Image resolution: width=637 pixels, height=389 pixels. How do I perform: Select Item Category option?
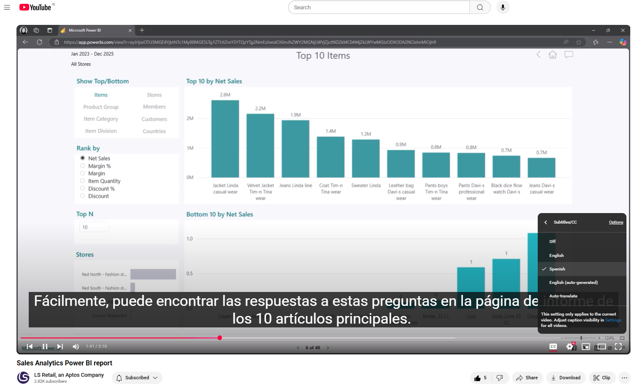pos(101,119)
